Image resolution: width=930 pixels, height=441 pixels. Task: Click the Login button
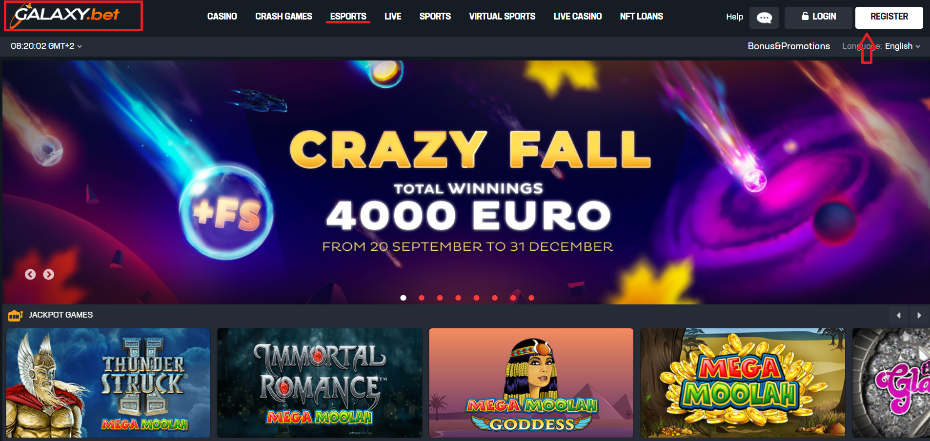(818, 18)
